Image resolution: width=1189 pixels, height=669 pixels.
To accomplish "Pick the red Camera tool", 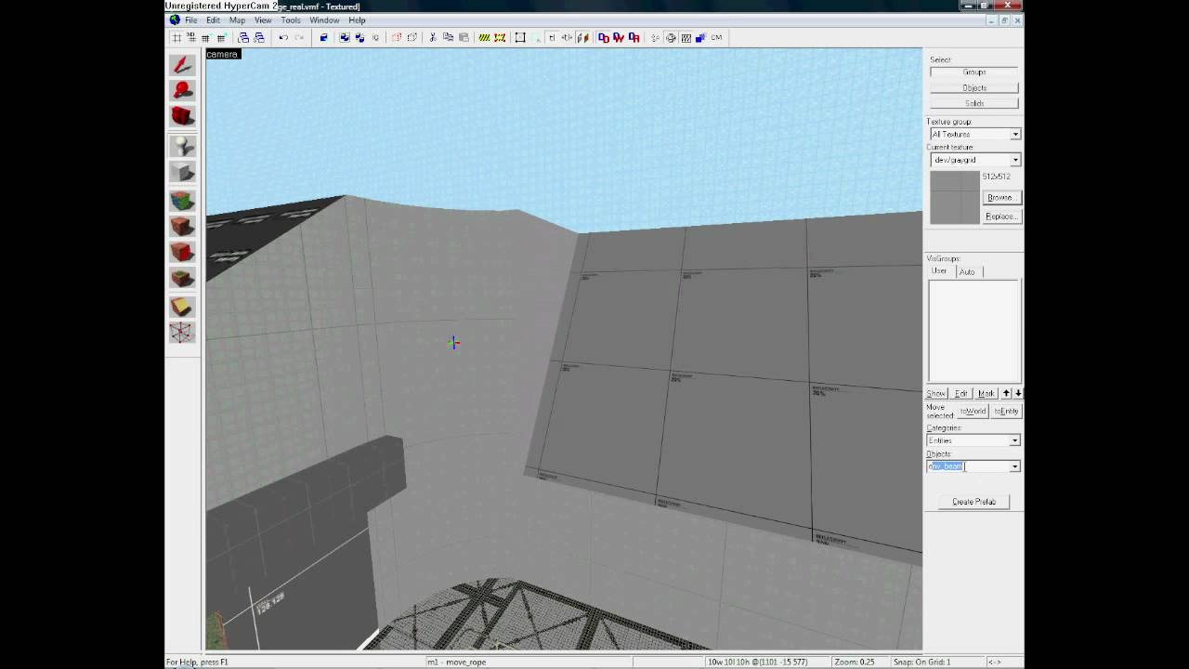I will coord(182,116).
